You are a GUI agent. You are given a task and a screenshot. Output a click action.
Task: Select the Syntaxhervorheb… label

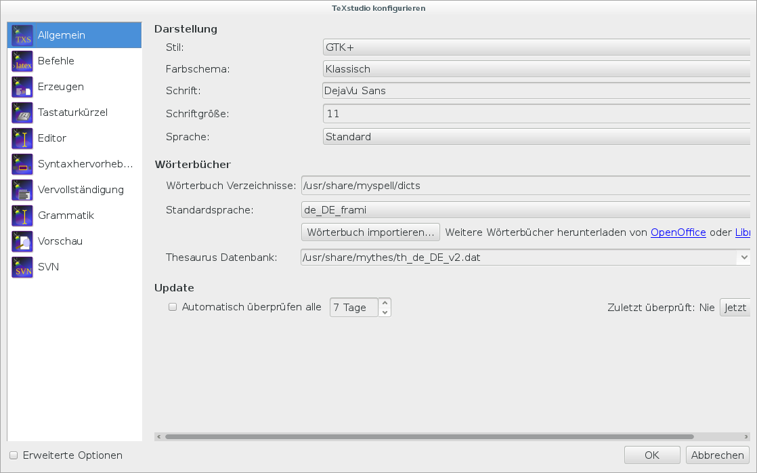[x=85, y=164]
